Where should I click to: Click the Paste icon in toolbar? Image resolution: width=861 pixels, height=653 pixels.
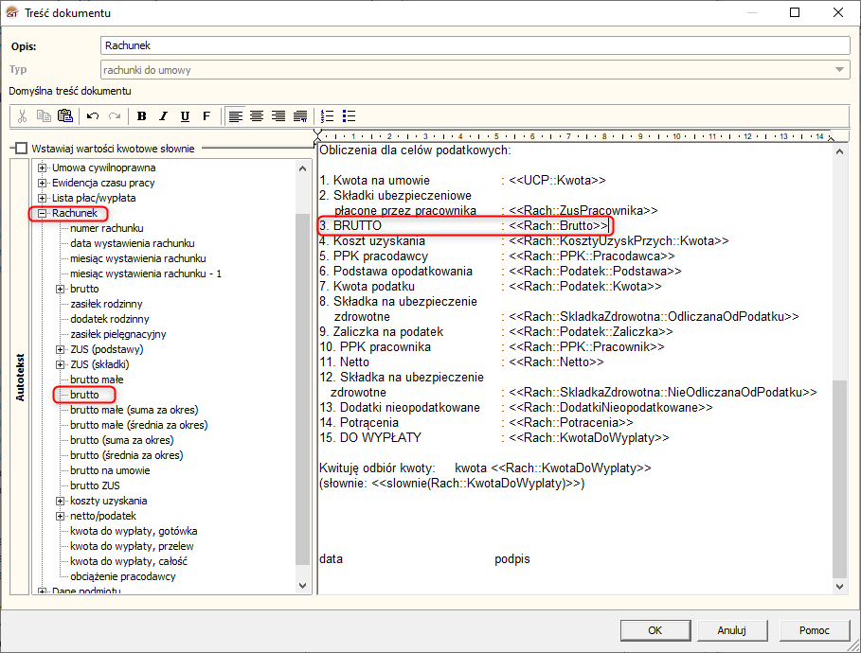(x=65, y=116)
